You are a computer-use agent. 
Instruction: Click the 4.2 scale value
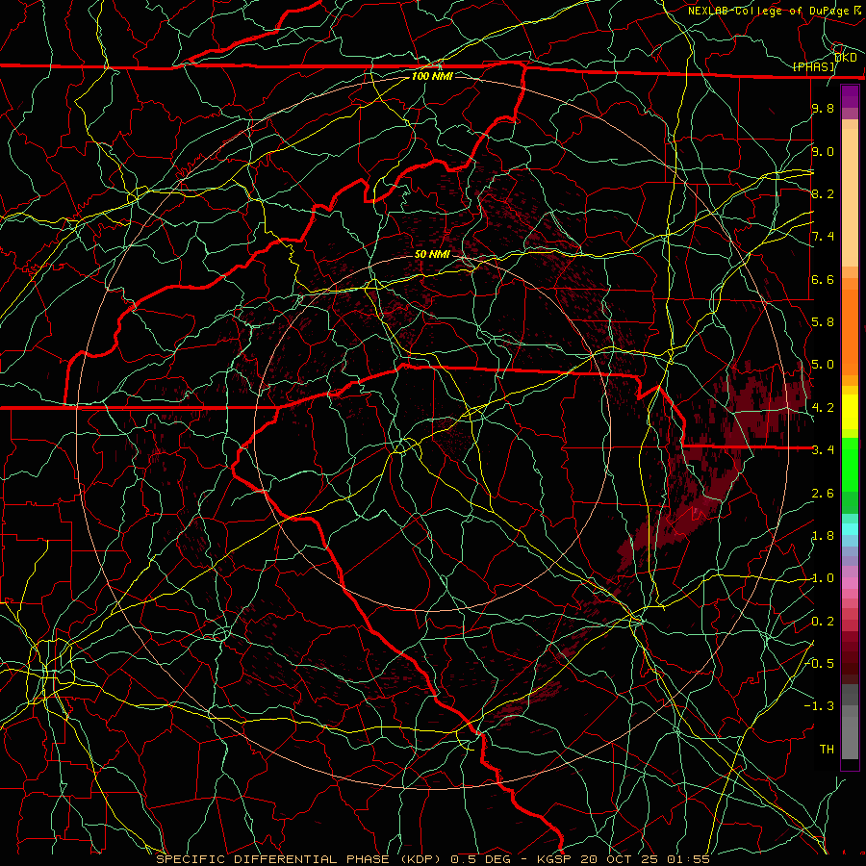(823, 408)
